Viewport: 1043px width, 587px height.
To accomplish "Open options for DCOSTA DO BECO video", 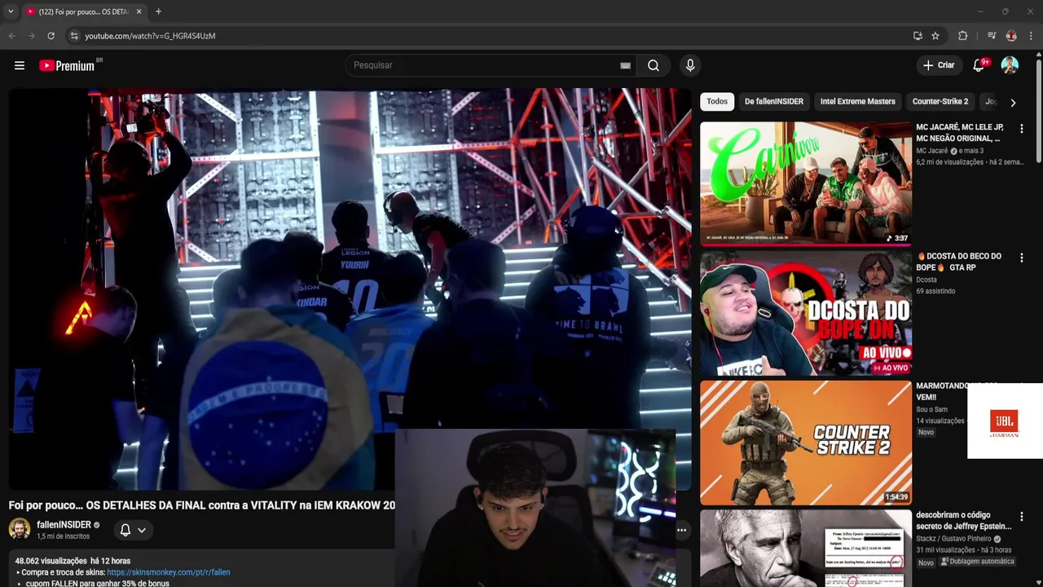I will [1021, 258].
